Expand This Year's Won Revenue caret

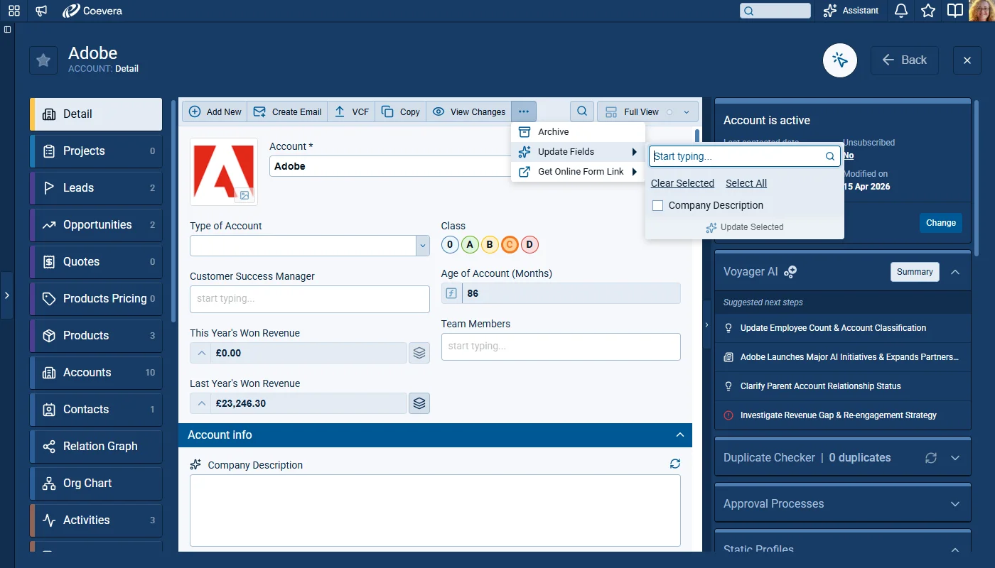203,353
